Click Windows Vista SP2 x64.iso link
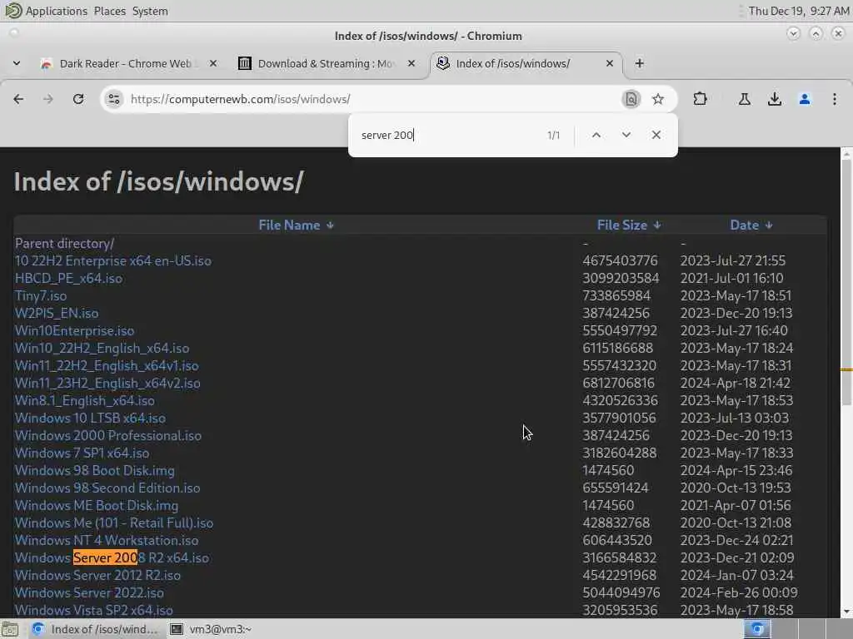Screen dimensions: 853x639 94,610
